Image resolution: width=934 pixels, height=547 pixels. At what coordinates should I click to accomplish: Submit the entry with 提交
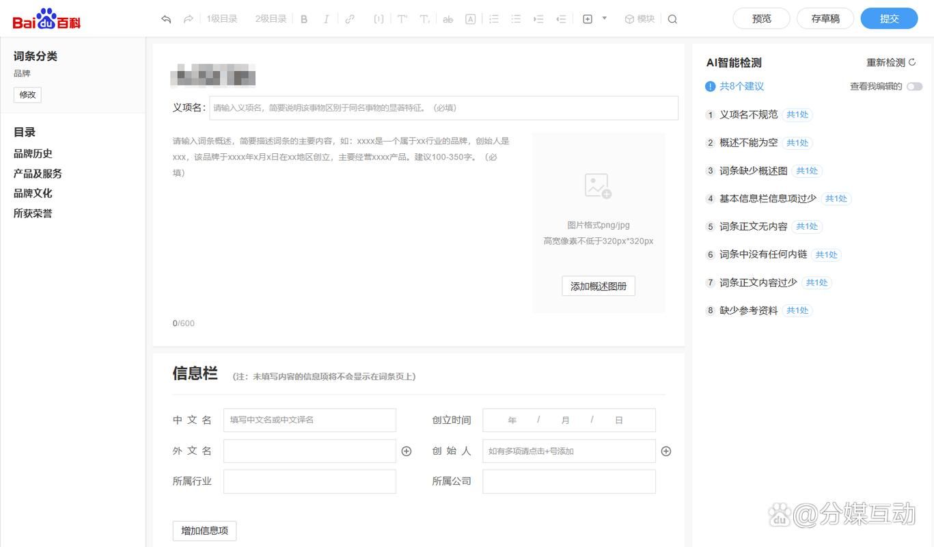pos(889,18)
